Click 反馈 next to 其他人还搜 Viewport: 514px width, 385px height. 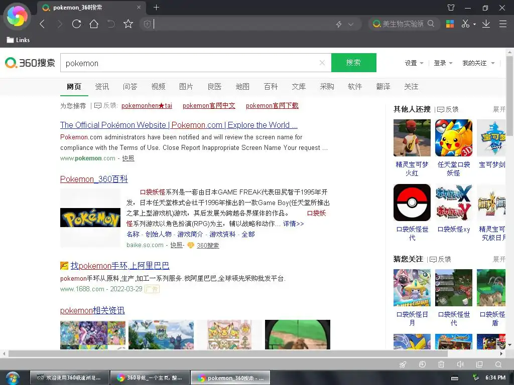pyautogui.click(x=448, y=109)
